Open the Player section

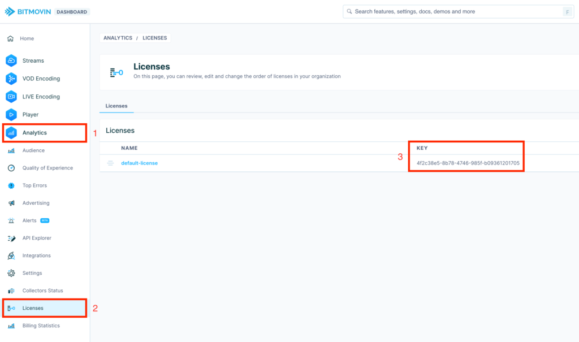[x=31, y=115]
